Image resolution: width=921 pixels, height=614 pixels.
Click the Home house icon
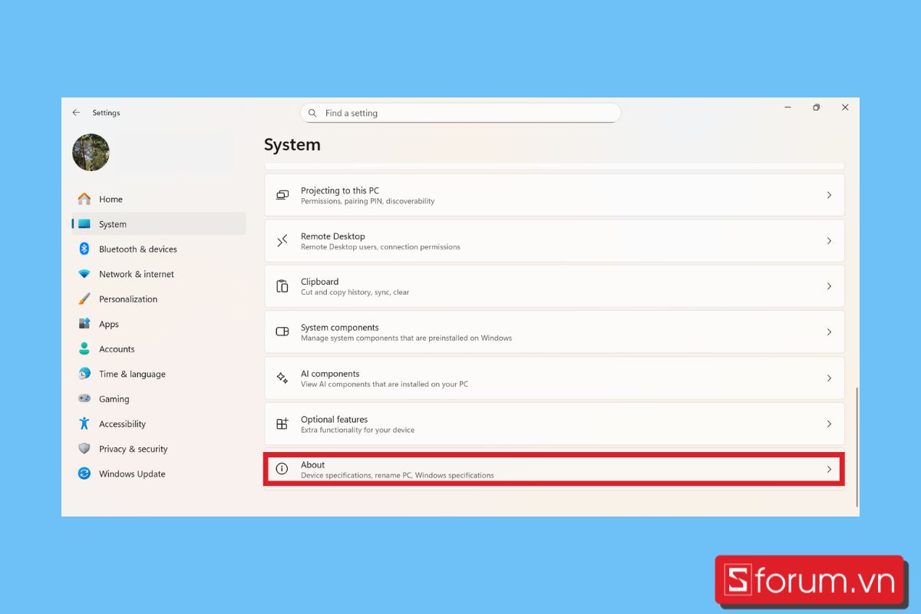(84, 199)
